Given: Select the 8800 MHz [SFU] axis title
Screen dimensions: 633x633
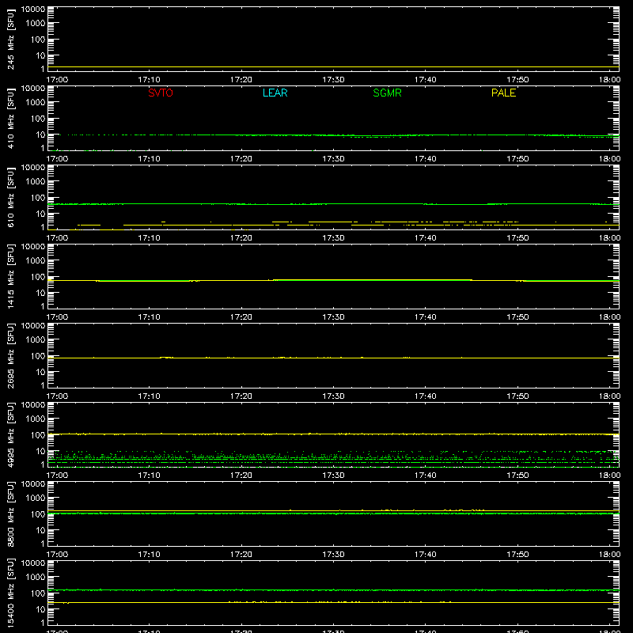Looking at the screenshot, I should (10, 514).
